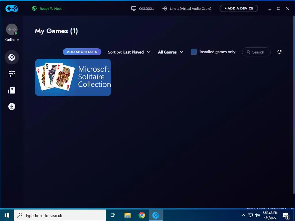
Task: Open the downloads sidebar icon
Action: [12, 106]
